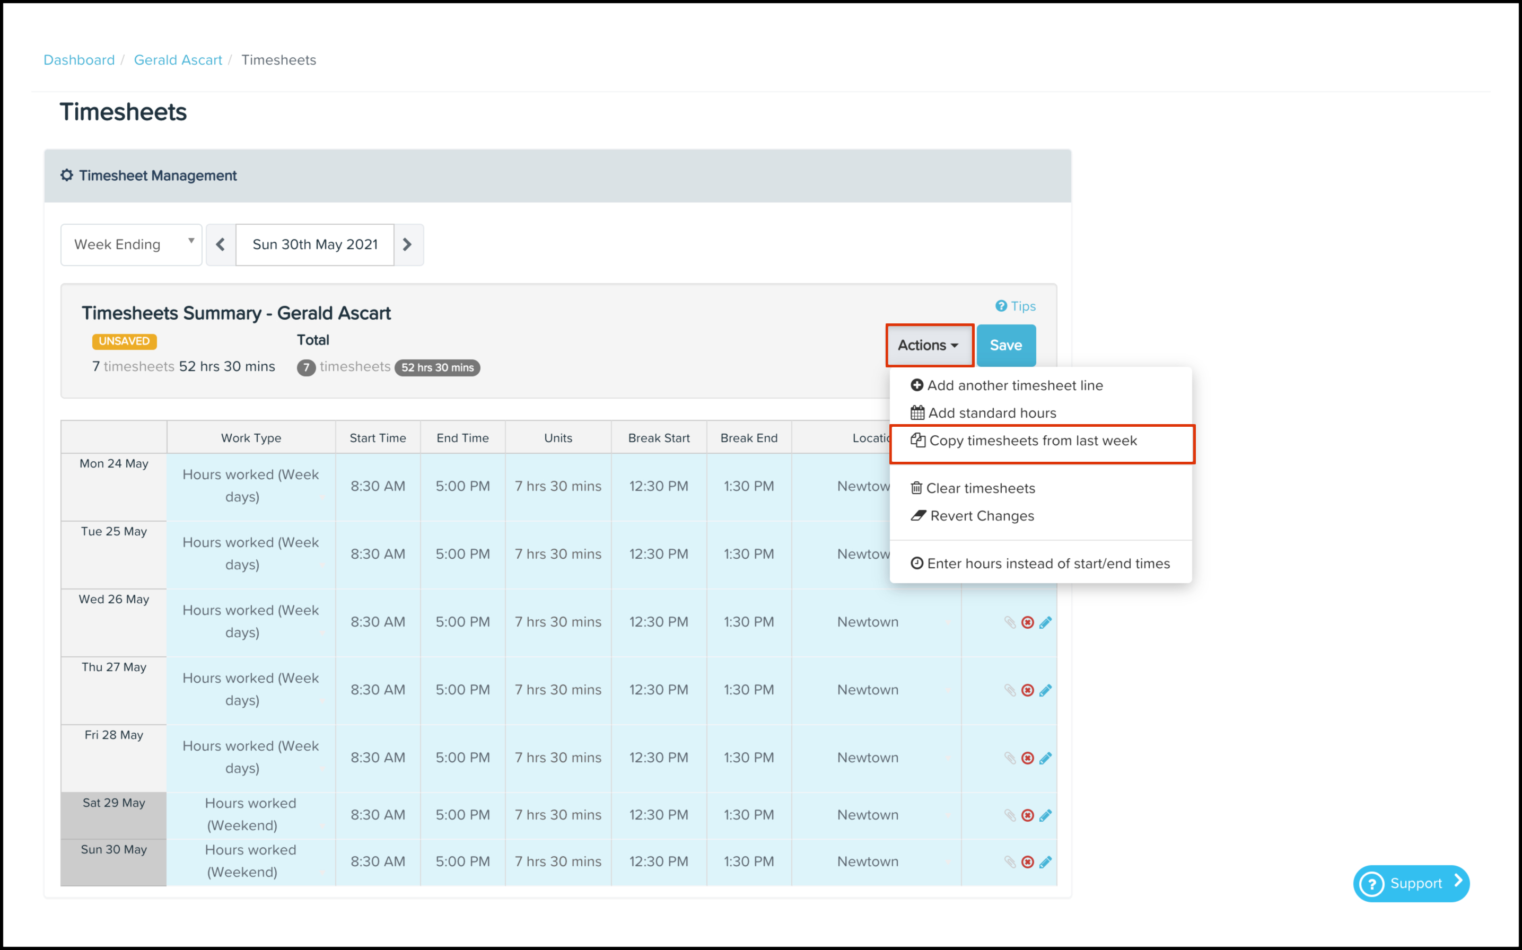Click the red delete icon for Sat 29 May
The width and height of the screenshot is (1522, 950).
1027,815
